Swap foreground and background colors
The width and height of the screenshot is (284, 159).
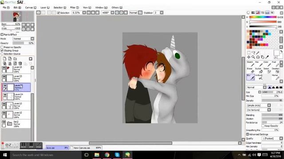281,52
